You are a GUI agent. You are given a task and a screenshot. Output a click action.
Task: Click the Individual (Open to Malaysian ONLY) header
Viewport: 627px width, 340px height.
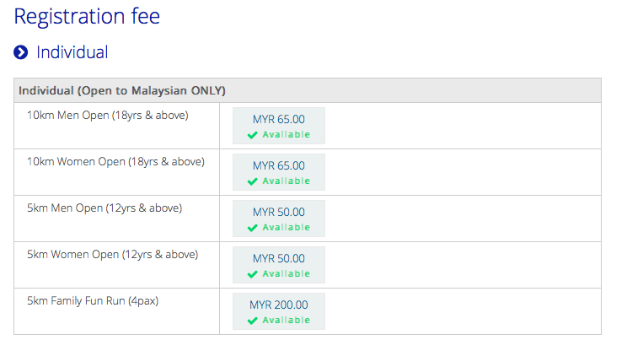tap(122, 90)
